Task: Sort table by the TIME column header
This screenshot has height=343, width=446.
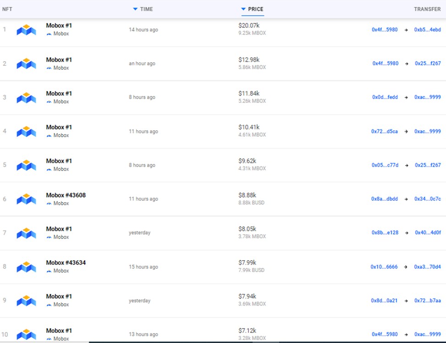Action: (x=143, y=9)
